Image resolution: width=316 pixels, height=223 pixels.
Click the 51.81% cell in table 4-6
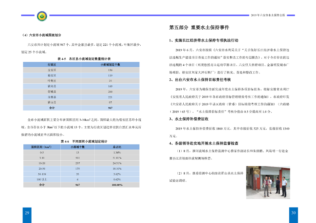[117, 157]
